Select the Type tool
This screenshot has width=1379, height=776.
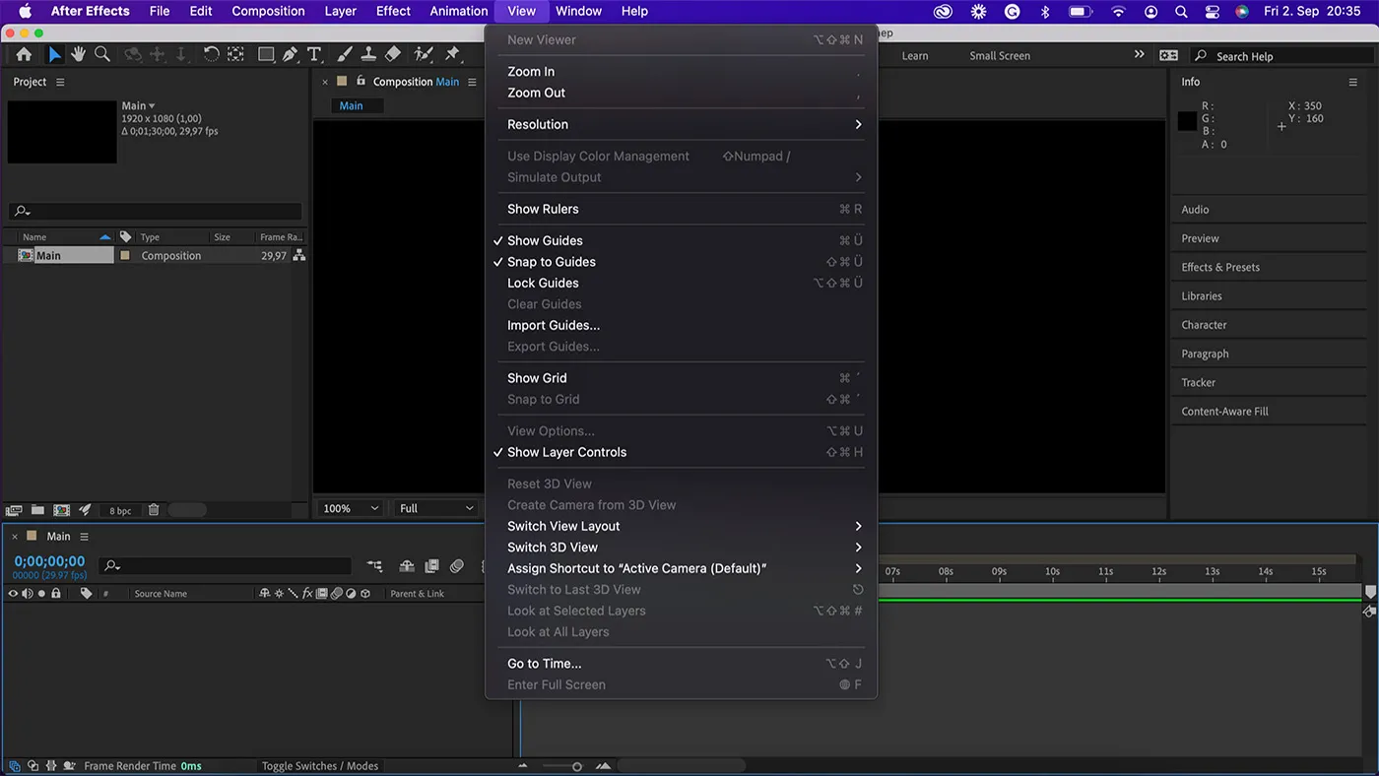click(314, 54)
